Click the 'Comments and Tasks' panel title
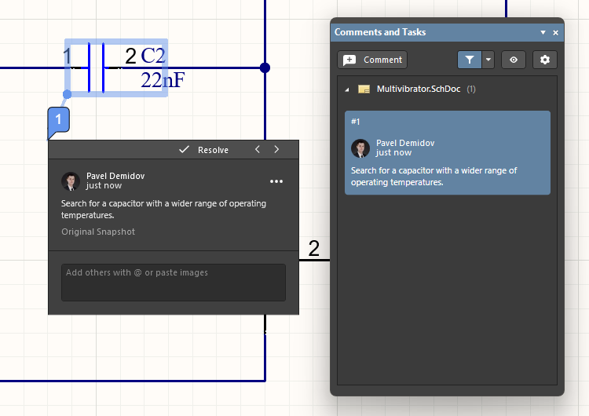Image resolution: width=589 pixels, height=416 pixels. click(380, 32)
